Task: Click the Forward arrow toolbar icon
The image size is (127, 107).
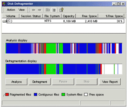Action: pyautogui.click(x=40, y=10)
